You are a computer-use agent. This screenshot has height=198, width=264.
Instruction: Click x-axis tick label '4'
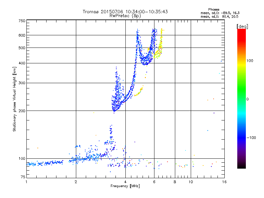[x=125, y=182]
